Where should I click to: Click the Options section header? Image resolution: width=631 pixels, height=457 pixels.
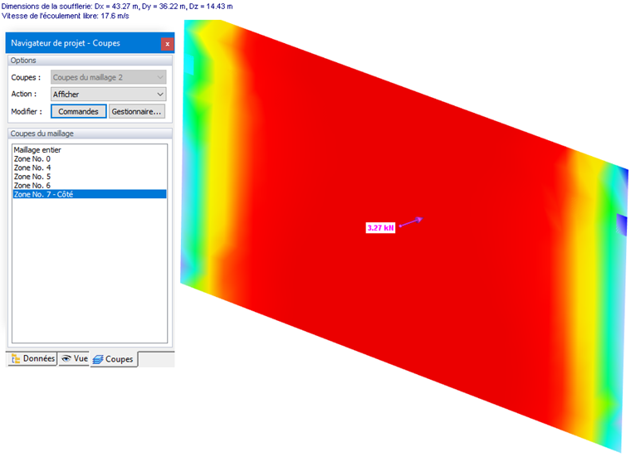point(90,61)
